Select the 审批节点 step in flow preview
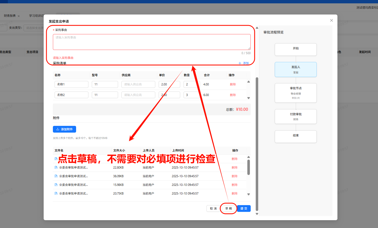Image resolution: width=378 pixels, height=228 pixels. [296, 93]
